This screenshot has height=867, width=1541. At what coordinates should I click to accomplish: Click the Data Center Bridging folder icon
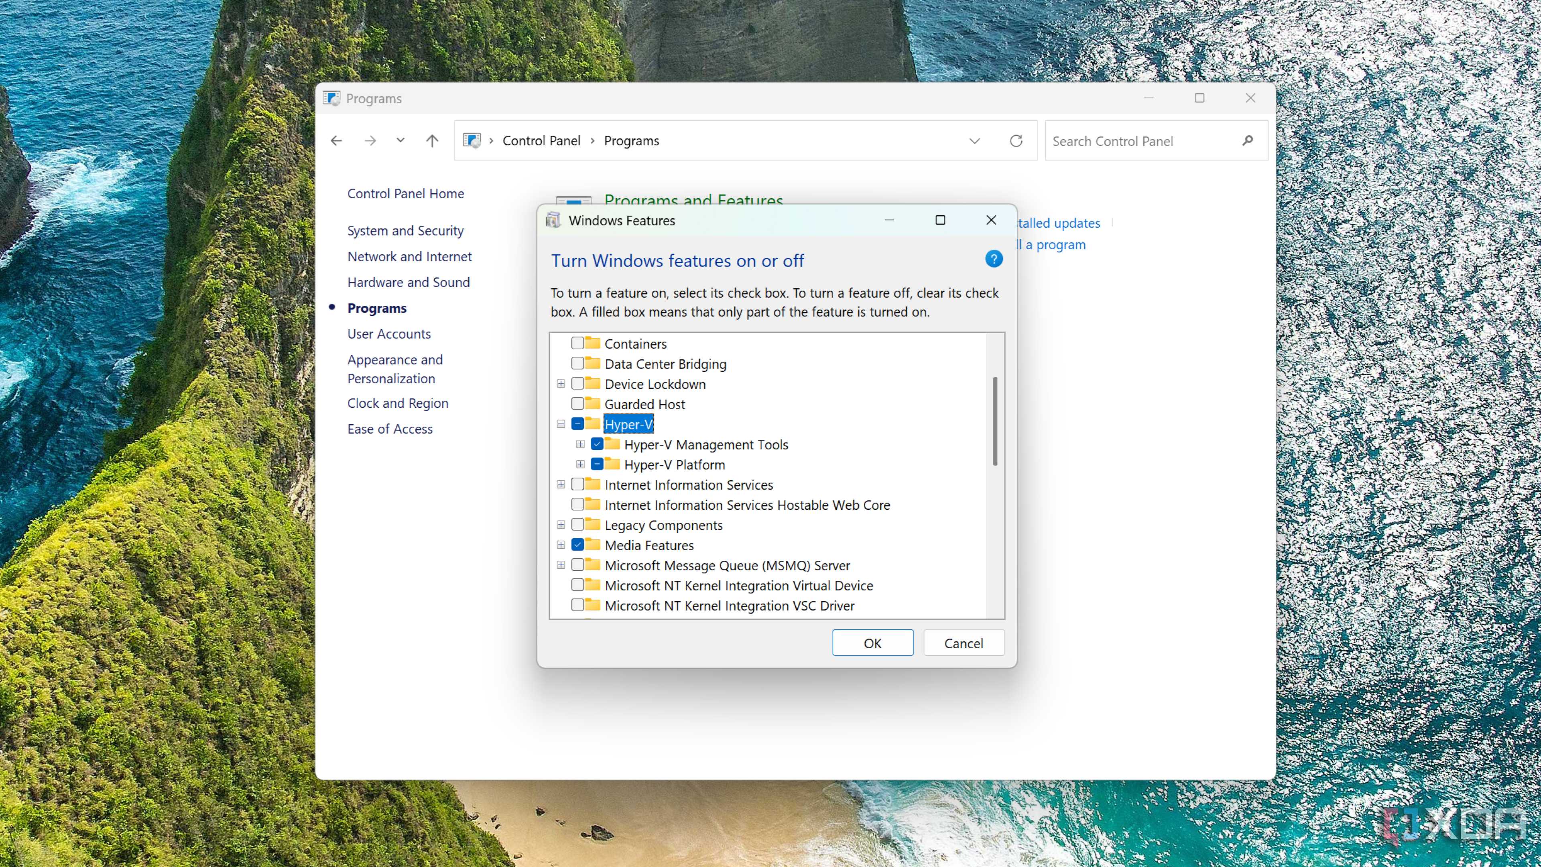pos(592,363)
